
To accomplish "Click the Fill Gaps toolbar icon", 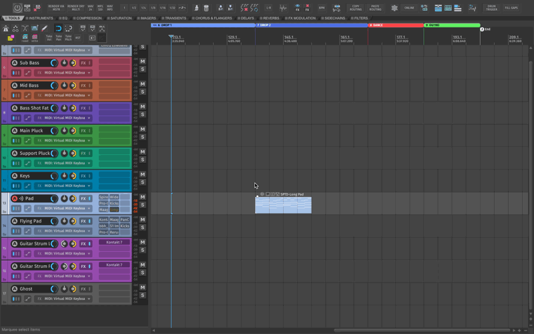I will pos(511,8).
